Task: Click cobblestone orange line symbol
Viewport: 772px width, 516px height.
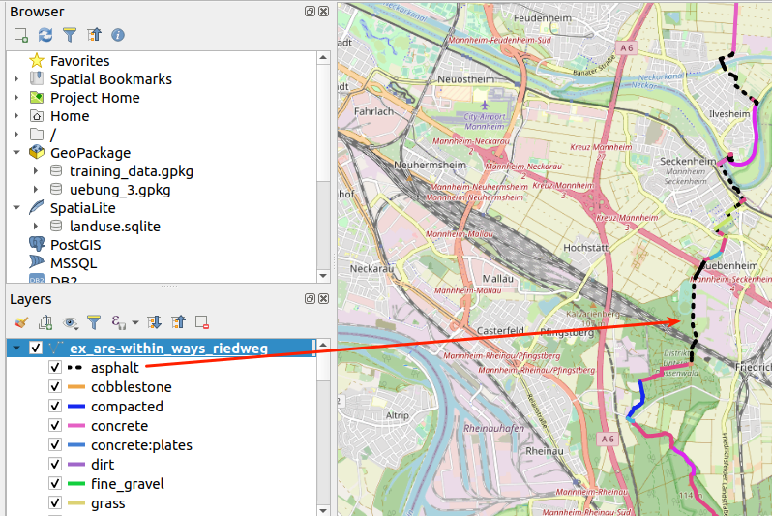Action: (x=75, y=387)
